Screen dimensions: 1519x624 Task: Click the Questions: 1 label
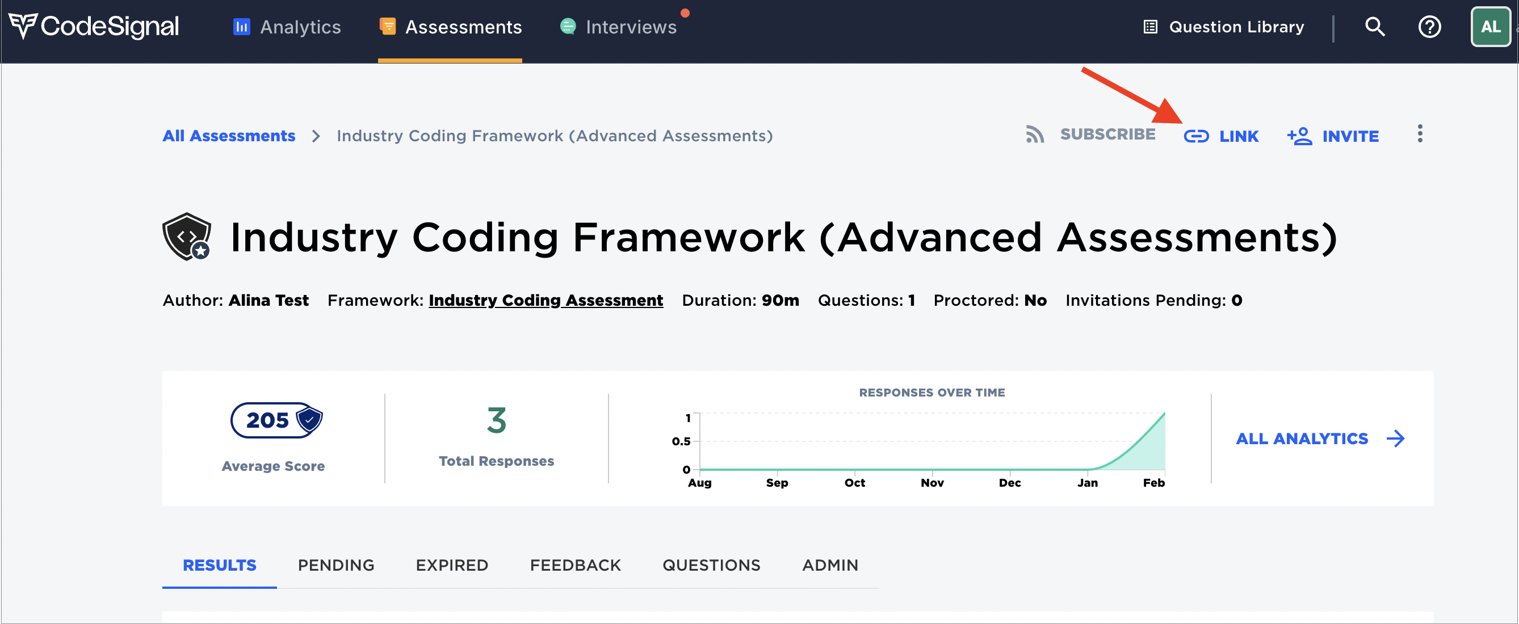[x=866, y=301]
